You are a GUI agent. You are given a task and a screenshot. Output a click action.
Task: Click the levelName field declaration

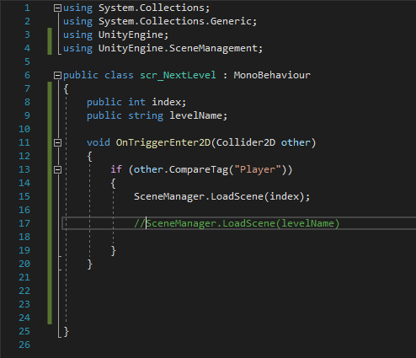(x=198, y=115)
